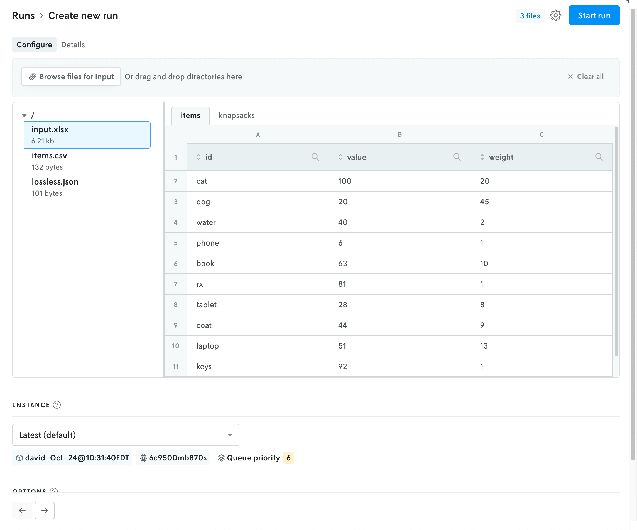Open the Latest (default) instance dropdown
This screenshot has height=530, width=637.
click(x=126, y=435)
